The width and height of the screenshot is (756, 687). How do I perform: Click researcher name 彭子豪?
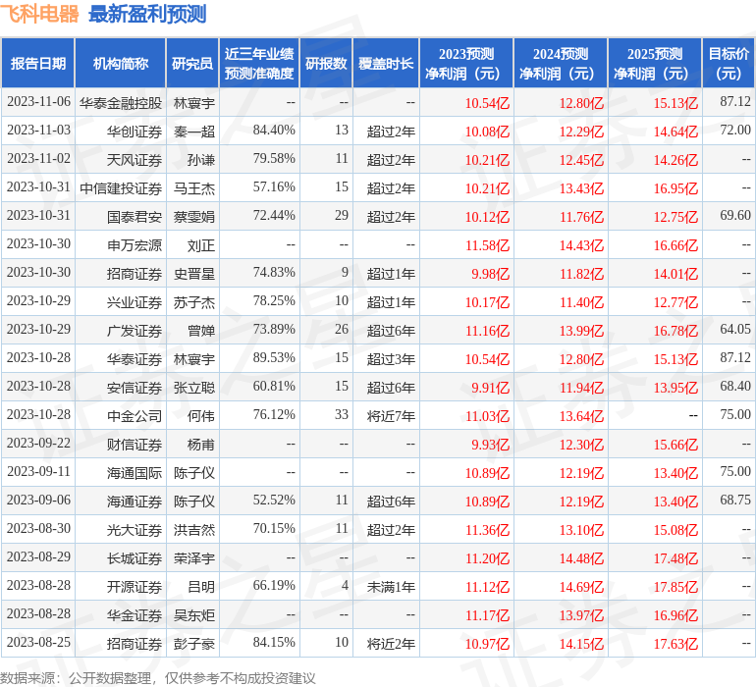pos(194,643)
